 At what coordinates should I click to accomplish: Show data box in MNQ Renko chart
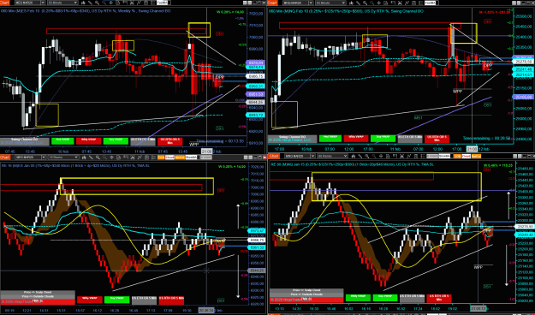click(388, 156)
